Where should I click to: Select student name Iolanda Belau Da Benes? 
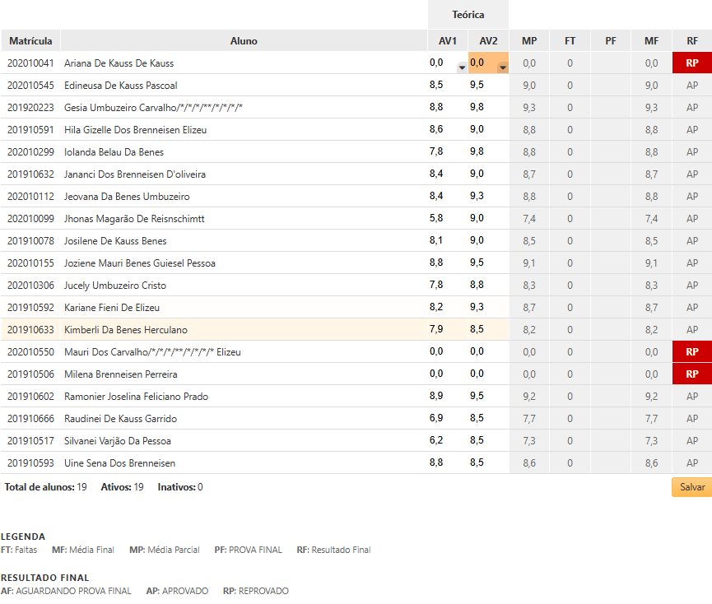click(114, 152)
